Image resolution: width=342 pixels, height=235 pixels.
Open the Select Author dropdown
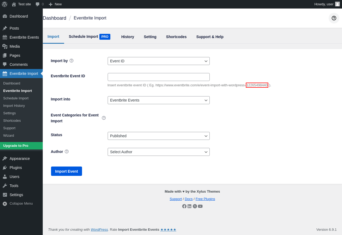click(x=159, y=152)
